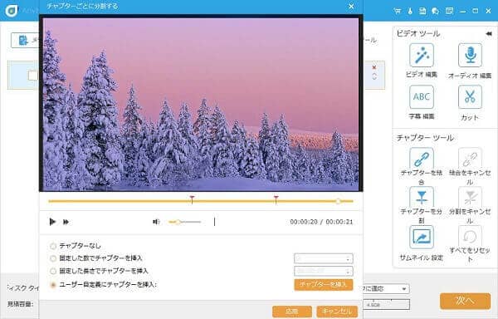Select the 'チャプターなし' radio option
This screenshot has width=498, height=319.
(53, 246)
